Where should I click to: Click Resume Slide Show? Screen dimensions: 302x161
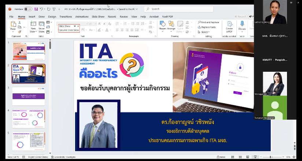click(69, 30)
